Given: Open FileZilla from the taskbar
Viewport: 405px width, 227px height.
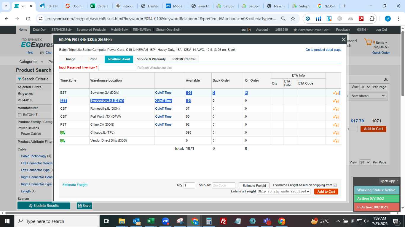Looking at the screenshot, I should click(x=224, y=221).
